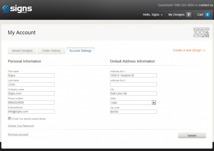
Task: Focus the City field
Action: click(x=133, y=94)
